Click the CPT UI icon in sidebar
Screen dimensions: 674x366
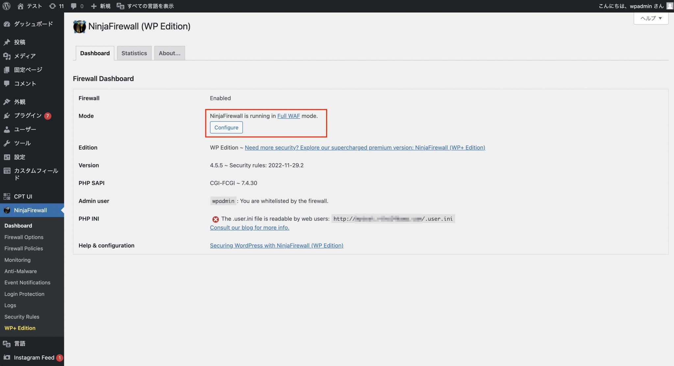pyautogui.click(x=7, y=196)
